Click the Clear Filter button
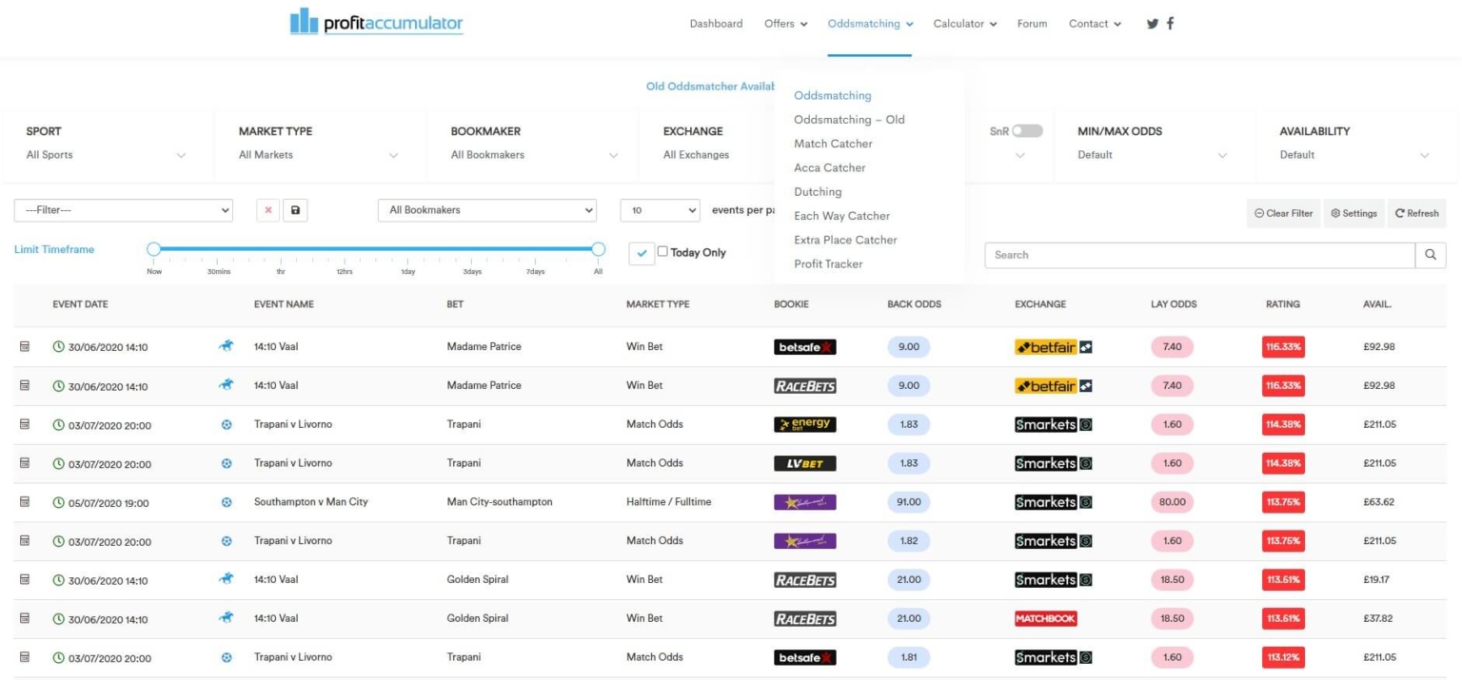This screenshot has width=1462, height=680. pyautogui.click(x=1282, y=213)
